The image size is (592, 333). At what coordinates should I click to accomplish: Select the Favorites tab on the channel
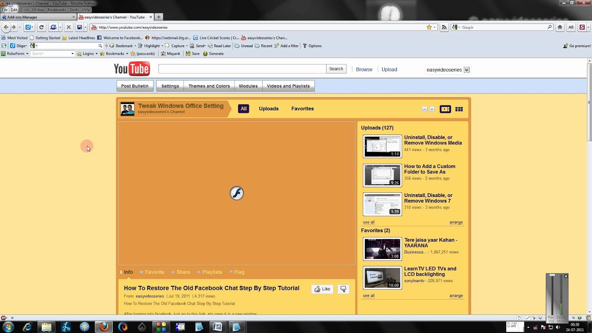click(x=302, y=109)
